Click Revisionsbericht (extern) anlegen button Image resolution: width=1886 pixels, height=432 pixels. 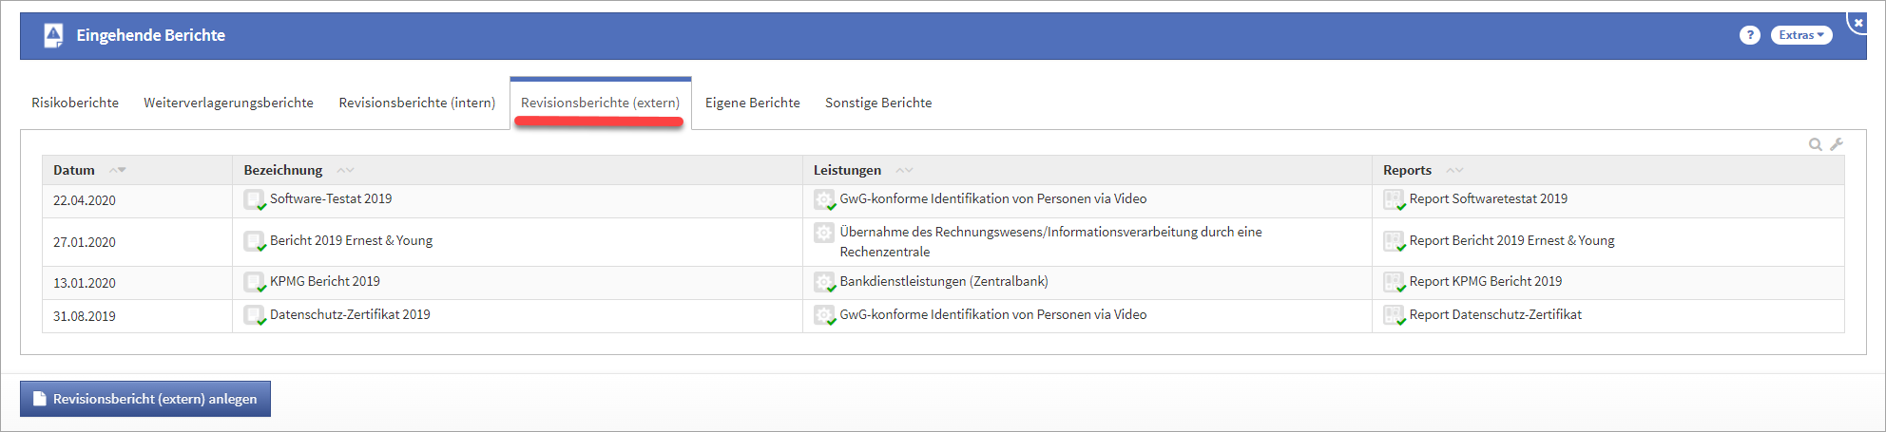(x=145, y=399)
